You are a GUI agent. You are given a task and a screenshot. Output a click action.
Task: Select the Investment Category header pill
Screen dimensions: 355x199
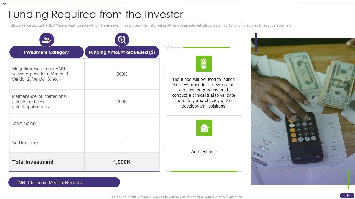(x=46, y=52)
